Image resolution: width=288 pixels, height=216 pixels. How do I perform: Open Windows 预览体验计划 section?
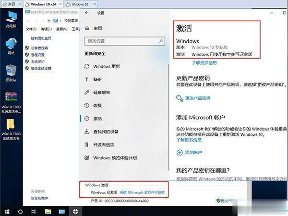tap(110, 158)
